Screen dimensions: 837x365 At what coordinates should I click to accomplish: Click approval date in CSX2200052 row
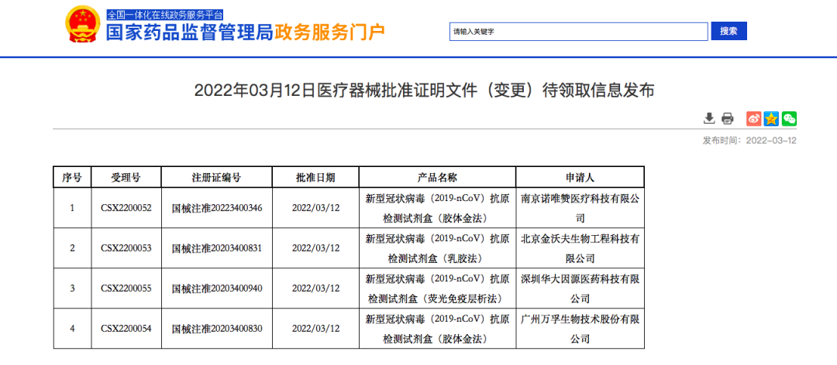(x=315, y=208)
